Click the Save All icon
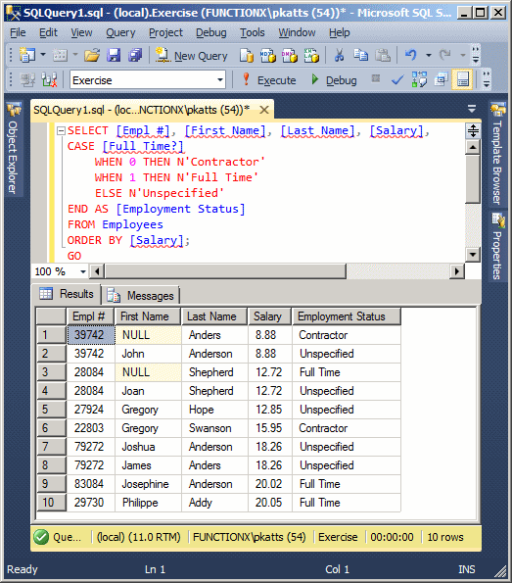 tap(135, 56)
